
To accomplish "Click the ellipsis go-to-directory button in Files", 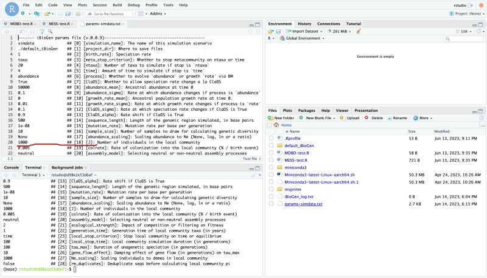I will pyautogui.click(x=482, y=125).
